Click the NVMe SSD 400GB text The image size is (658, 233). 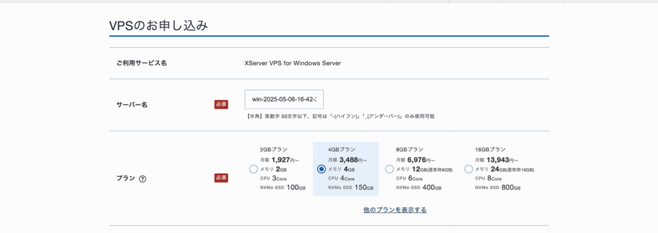click(419, 187)
